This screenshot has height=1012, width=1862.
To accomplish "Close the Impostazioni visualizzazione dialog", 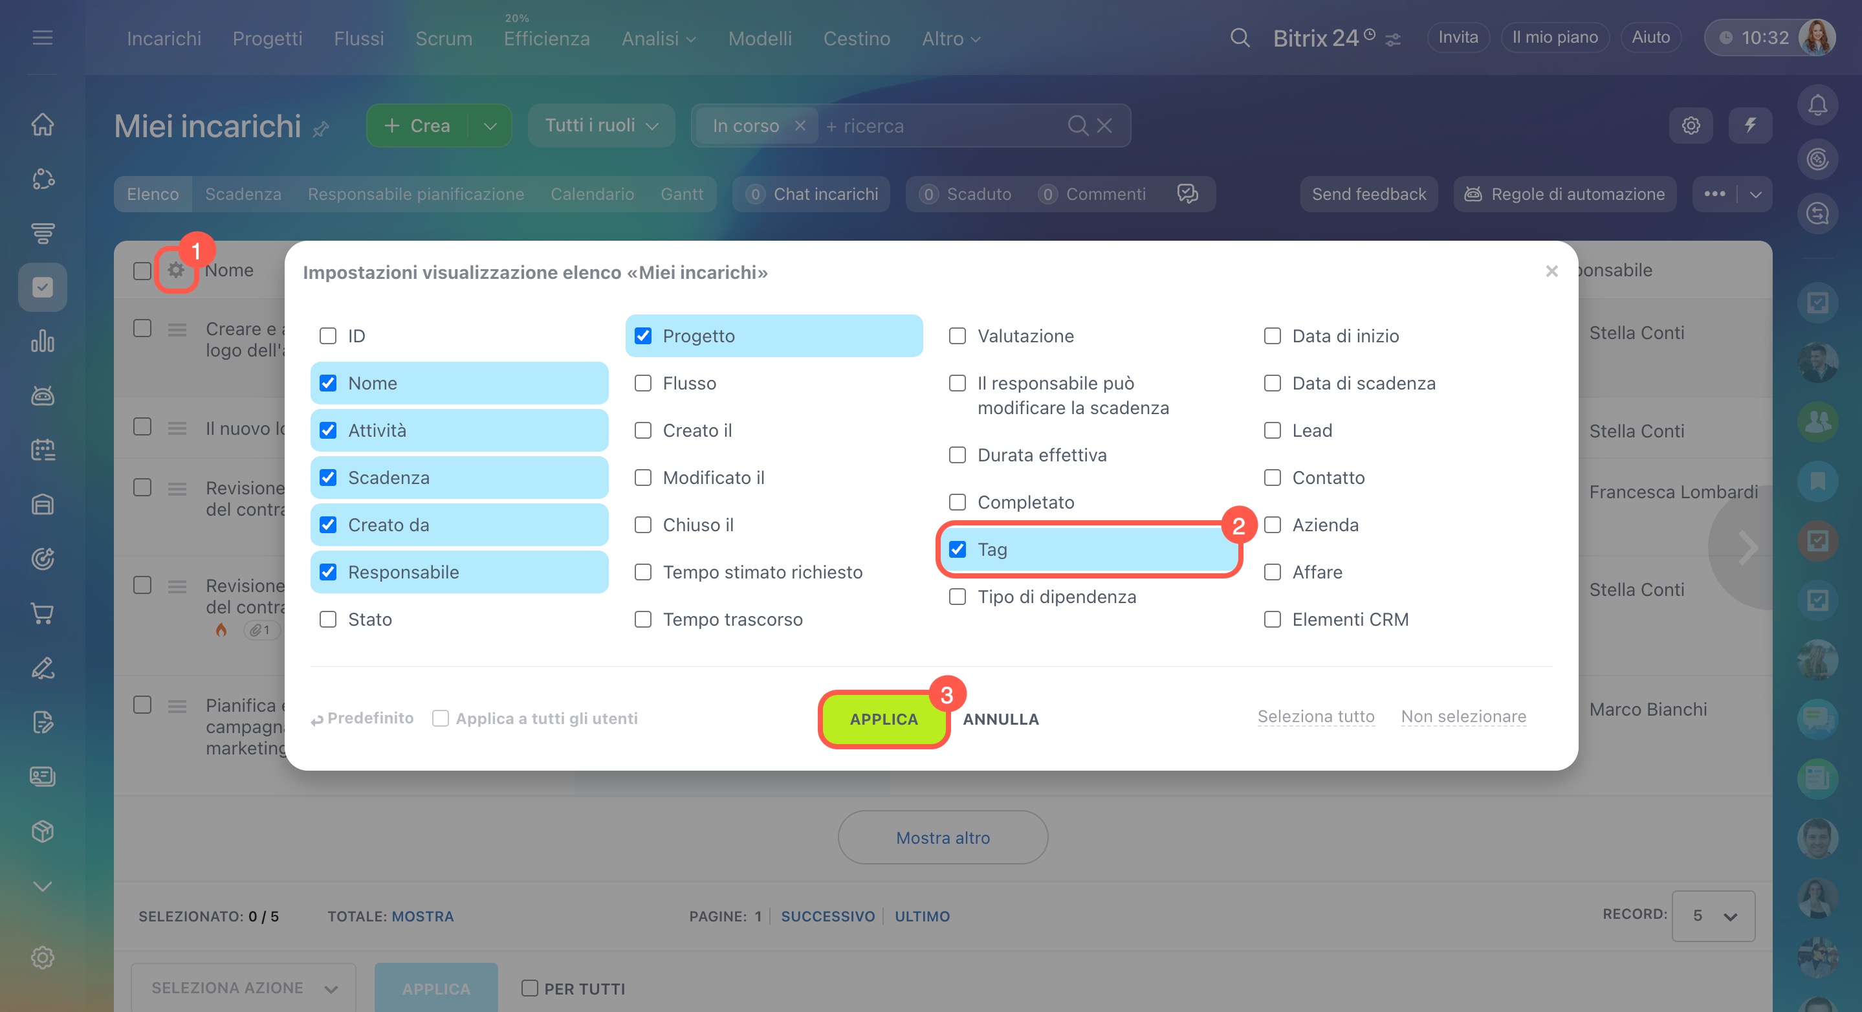I will [x=1551, y=271].
